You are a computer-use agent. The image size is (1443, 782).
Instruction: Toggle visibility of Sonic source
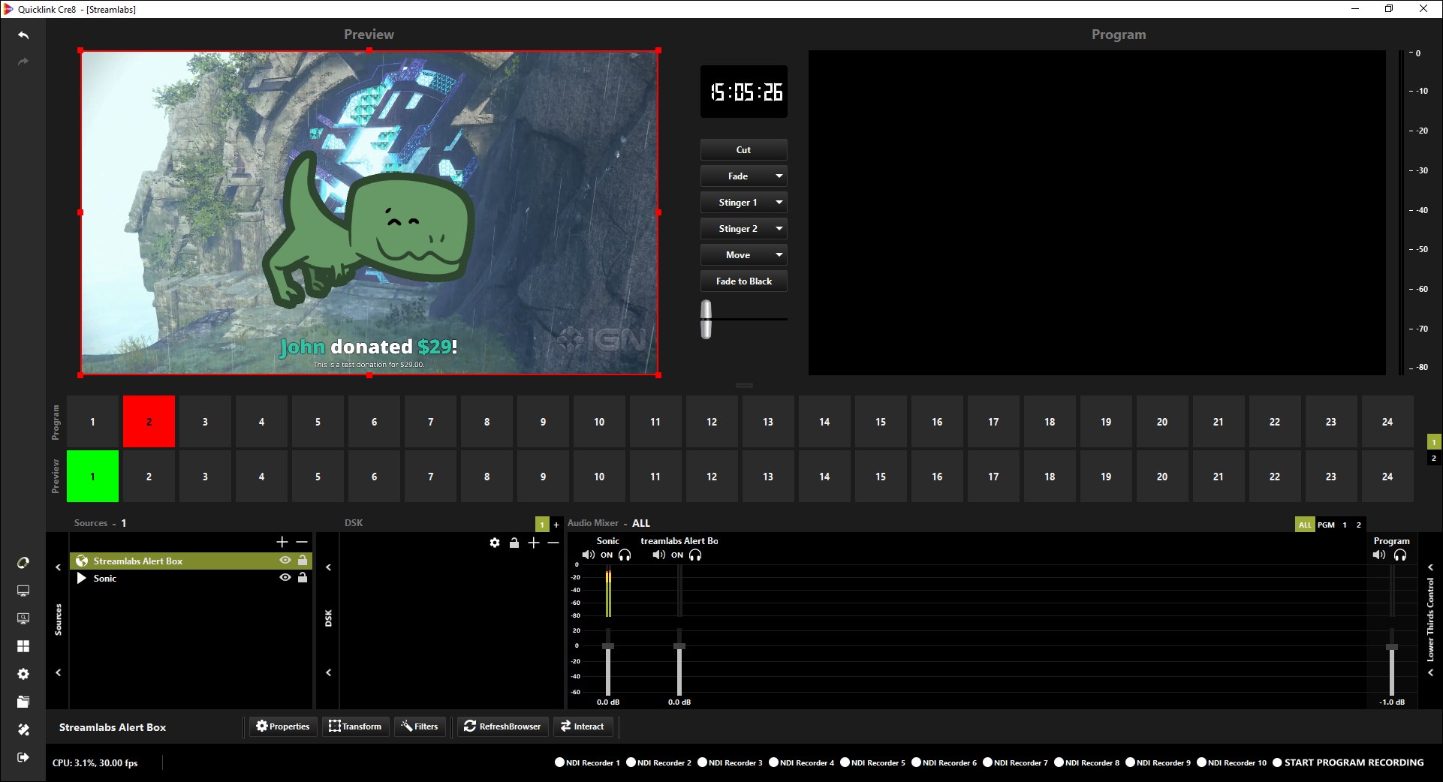[x=285, y=578]
